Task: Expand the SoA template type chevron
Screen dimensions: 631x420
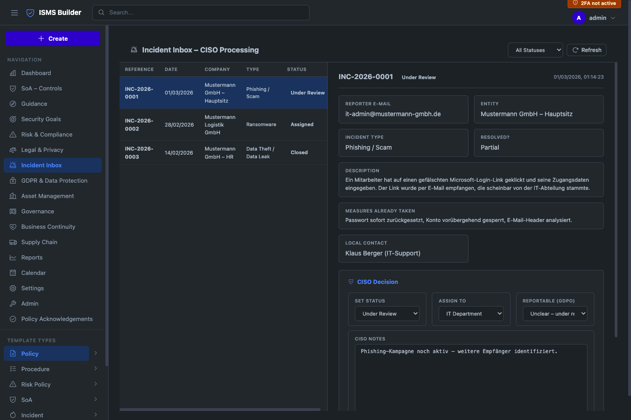Action: [x=96, y=400]
